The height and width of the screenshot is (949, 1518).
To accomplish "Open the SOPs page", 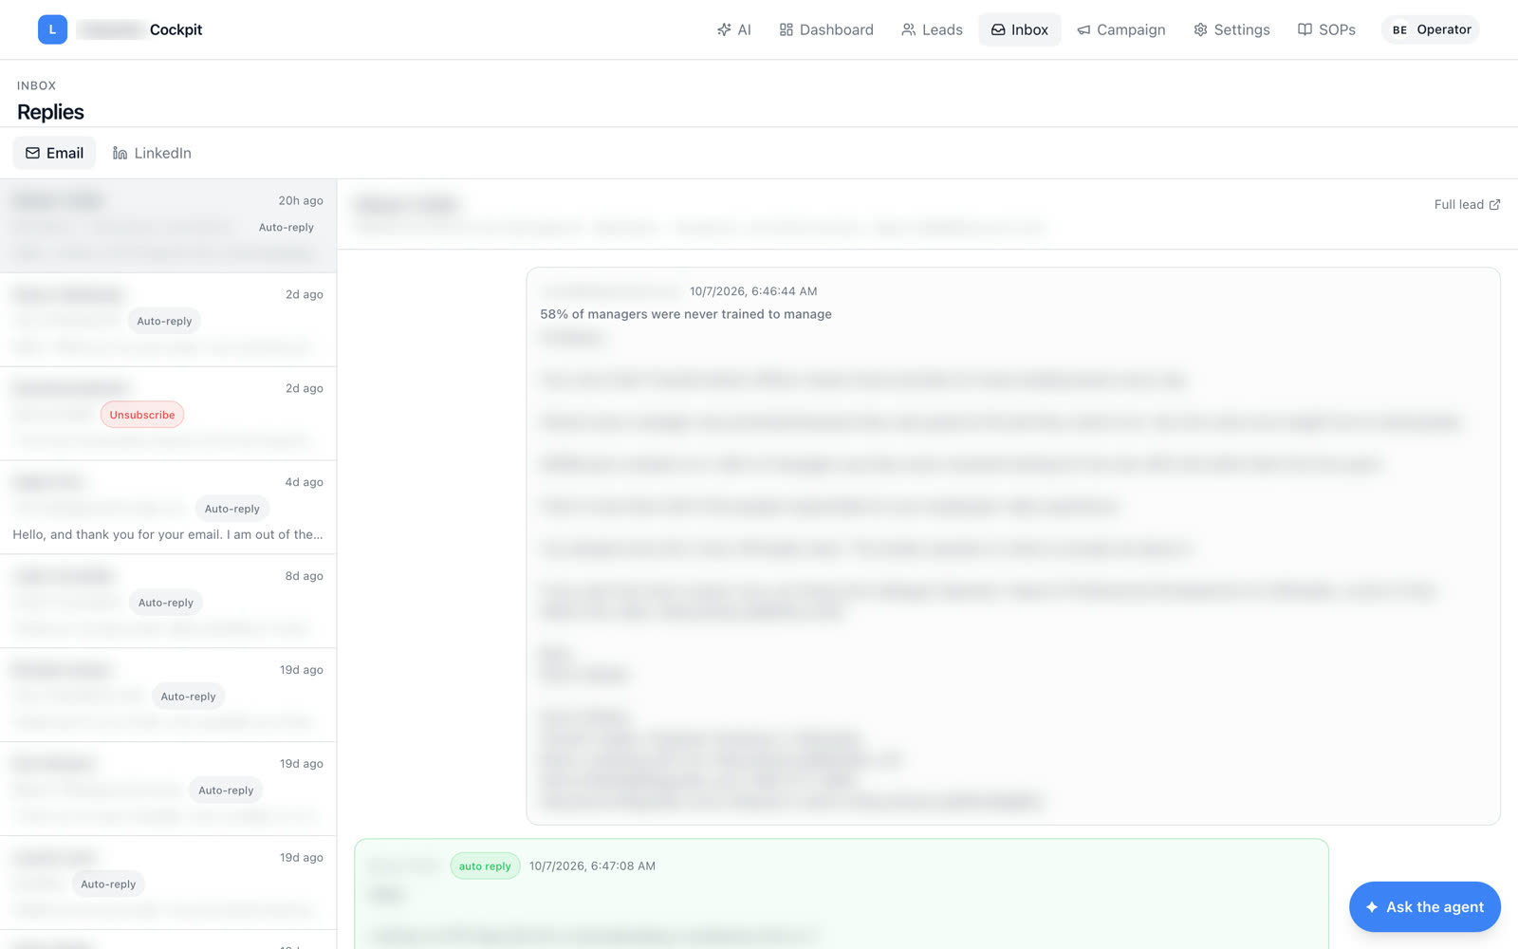I will [1326, 29].
